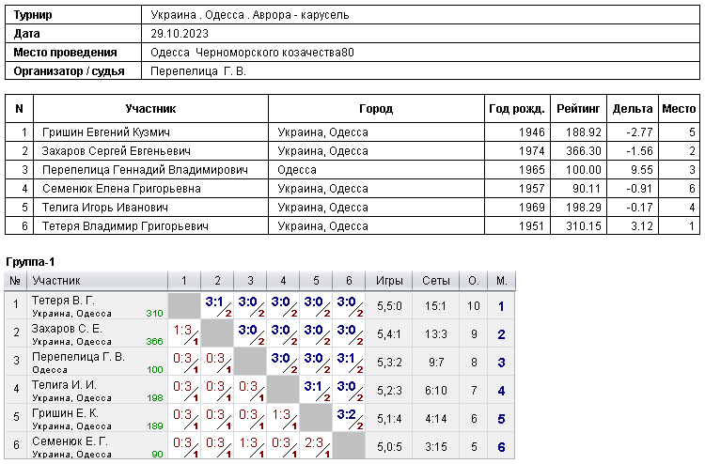
Task: Click the rating value 100.00
Action: coord(583,170)
